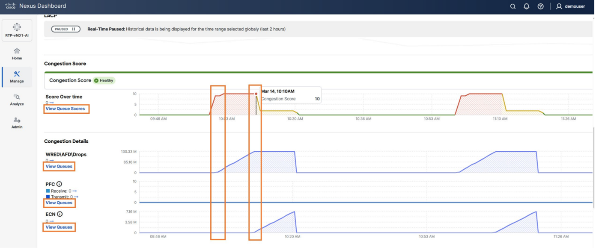Click the arrow under ECN value
The height and width of the screenshot is (250, 596).
click(51, 221)
